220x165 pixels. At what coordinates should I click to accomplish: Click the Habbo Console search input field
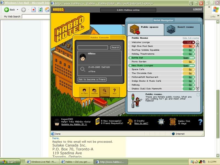click(93, 48)
